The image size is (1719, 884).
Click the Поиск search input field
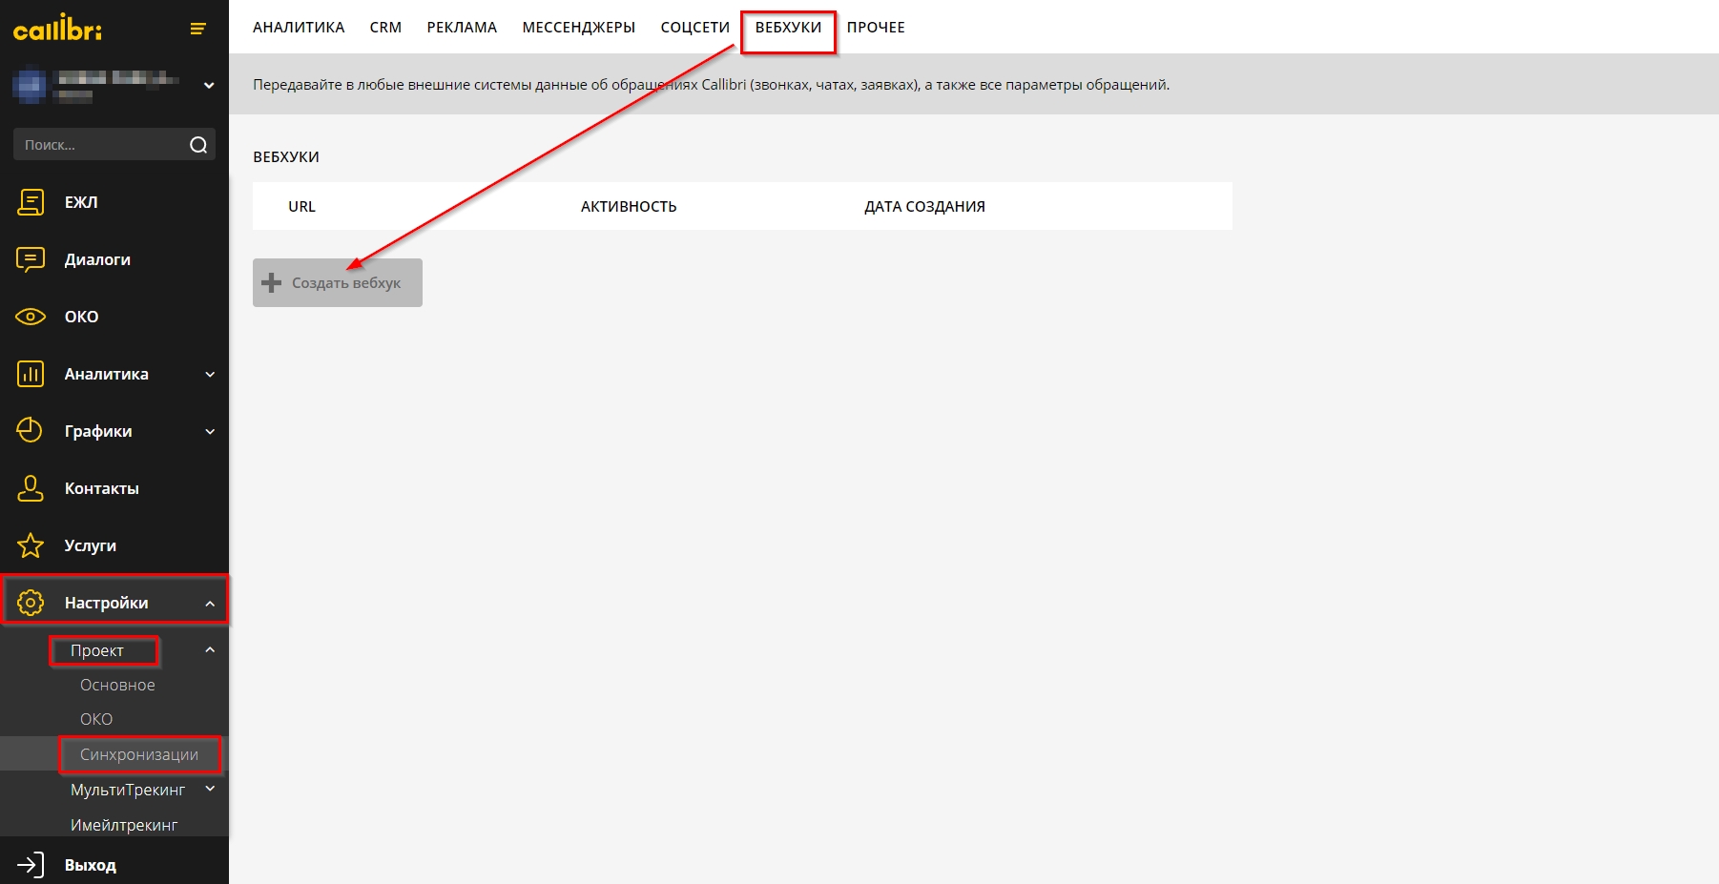100,145
